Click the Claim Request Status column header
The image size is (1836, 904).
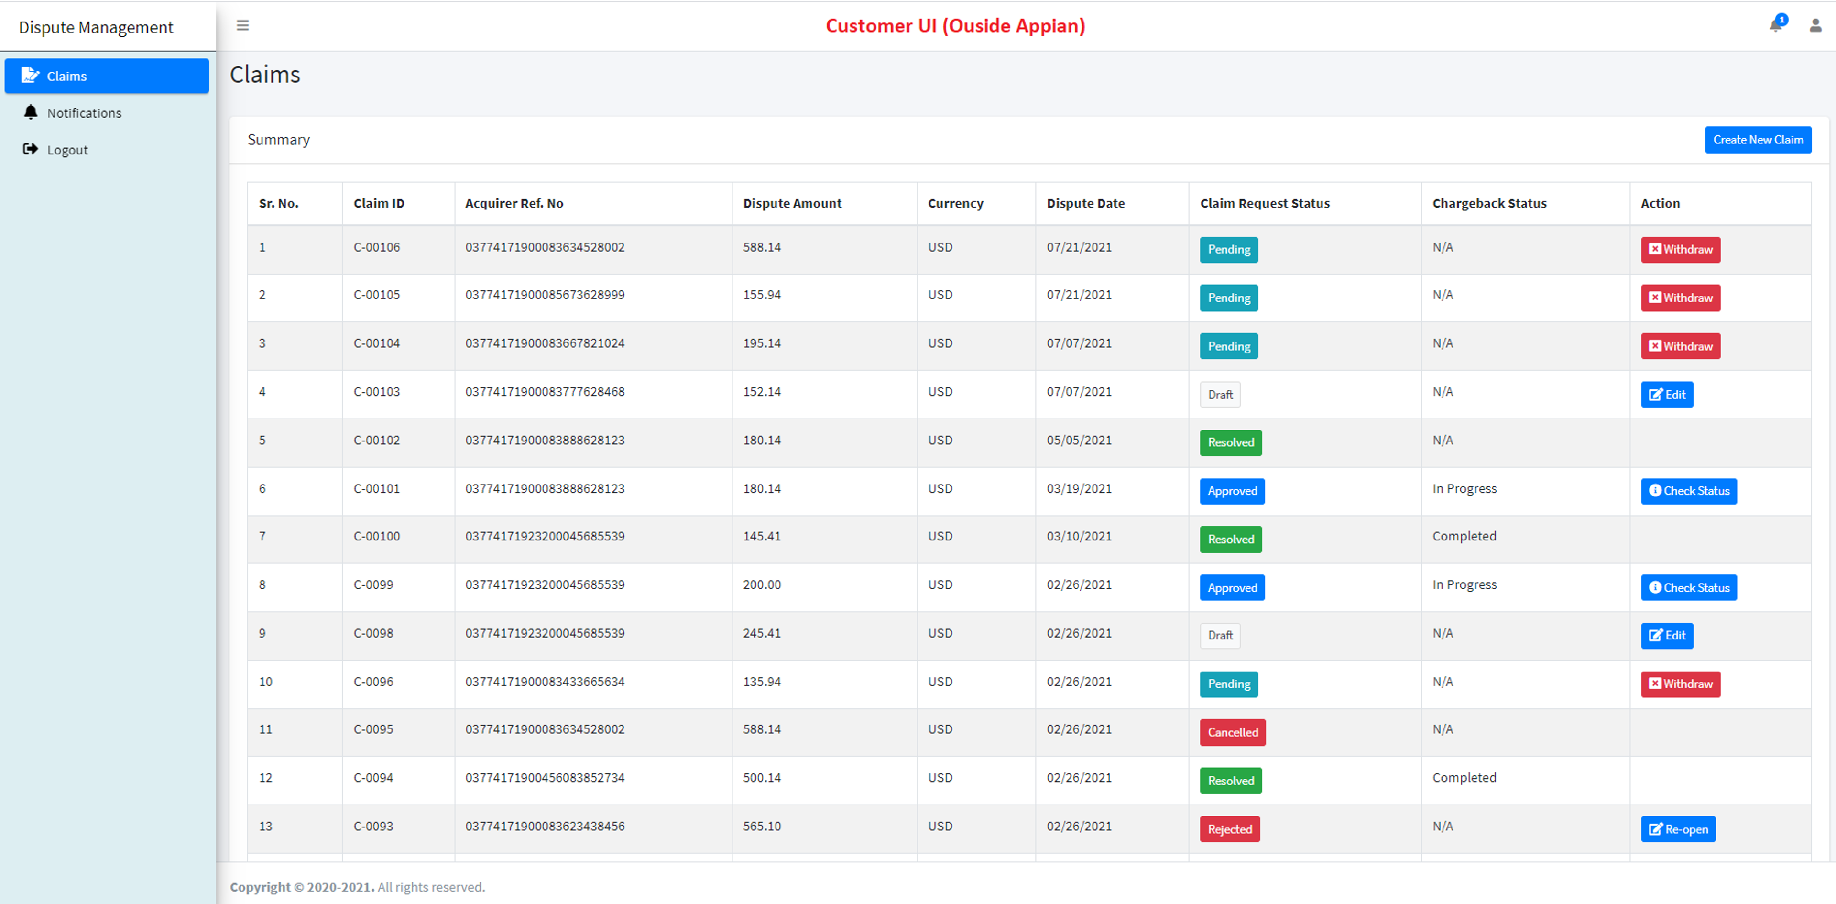[1264, 203]
